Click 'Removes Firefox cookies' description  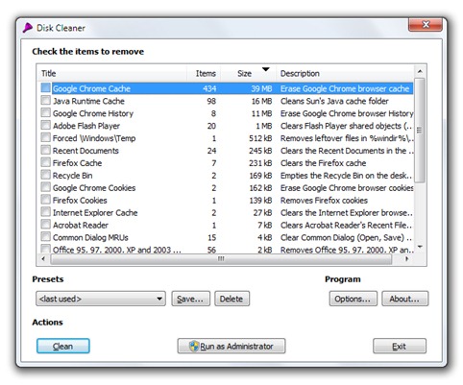click(324, 201)
